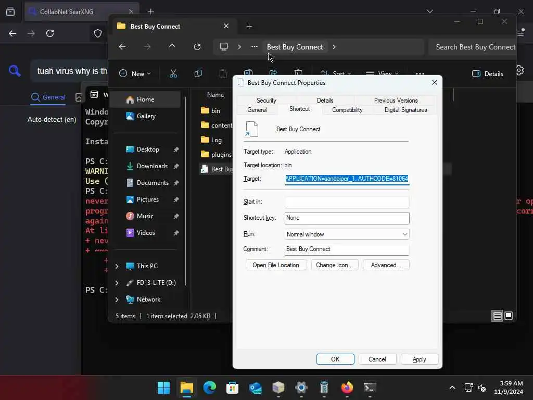Open Documents in the navigation pane
The height and width of the screenshot is (400, 533).
(153, 183)
